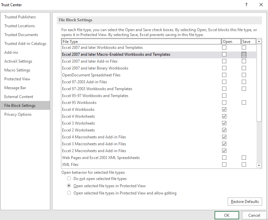
Task: Uncheck Open for Excel 4 Workbooks
Action: [224, 110]
